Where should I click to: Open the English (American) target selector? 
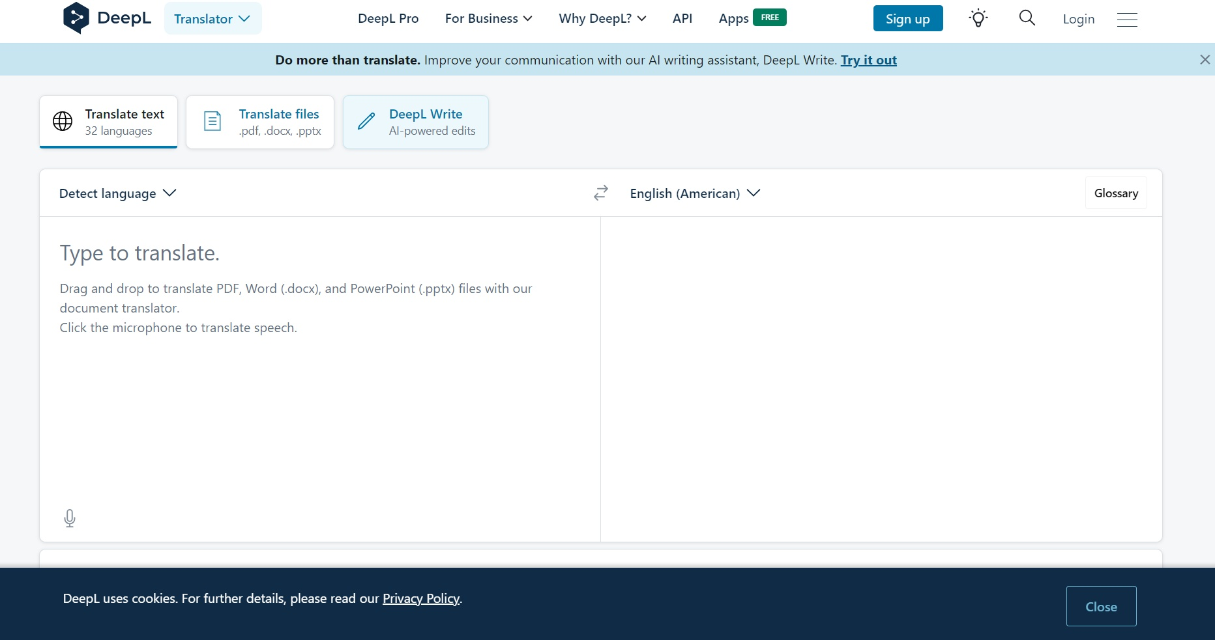click(x=695, y=193)
